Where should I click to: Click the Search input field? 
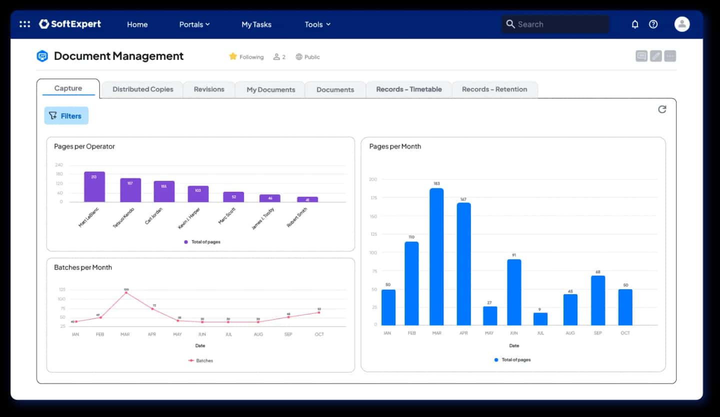tap(555, 24)
